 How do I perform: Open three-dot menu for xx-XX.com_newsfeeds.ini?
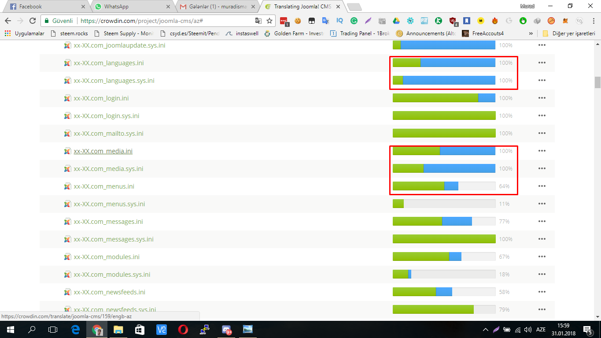coord(542,292)
